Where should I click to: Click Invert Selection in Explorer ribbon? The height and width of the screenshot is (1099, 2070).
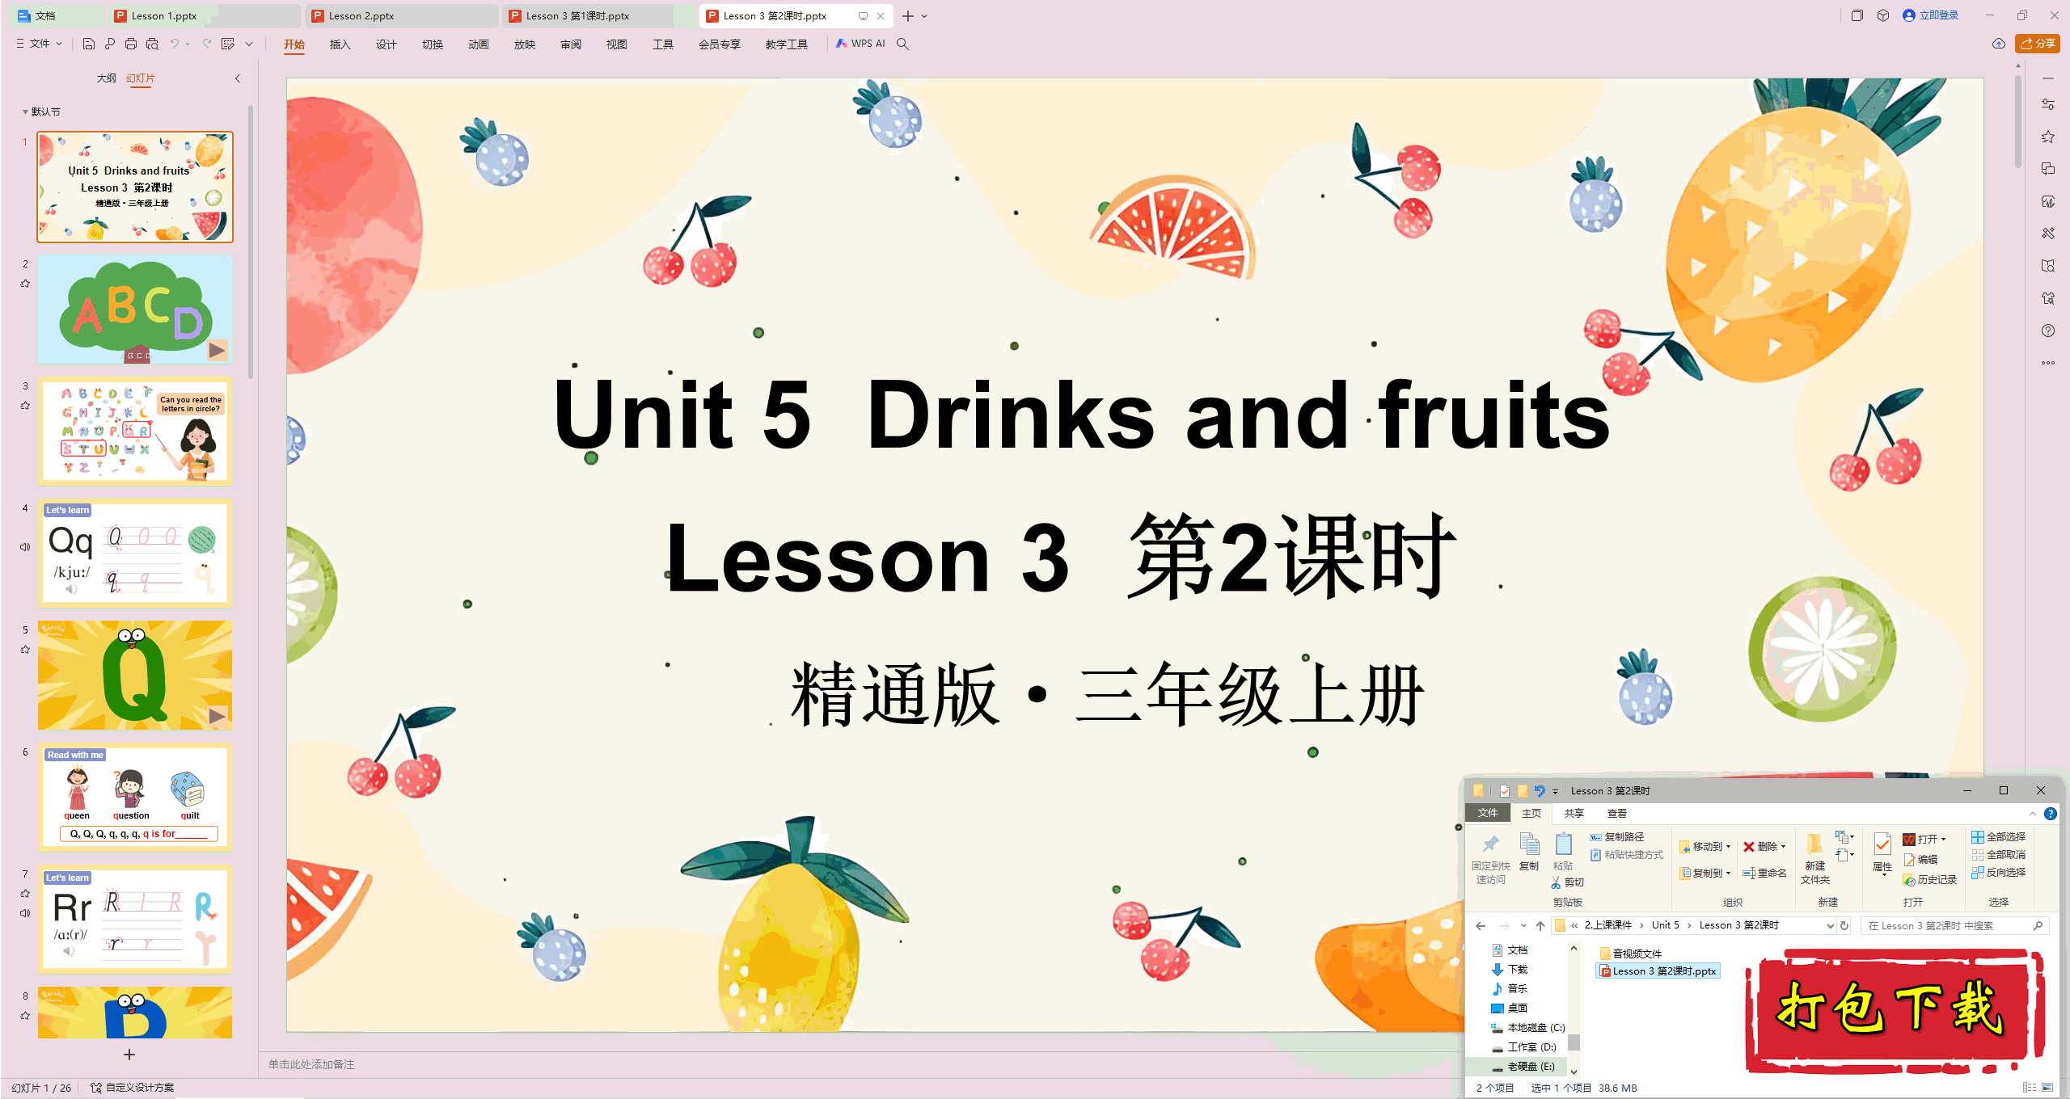(1998, 873)
